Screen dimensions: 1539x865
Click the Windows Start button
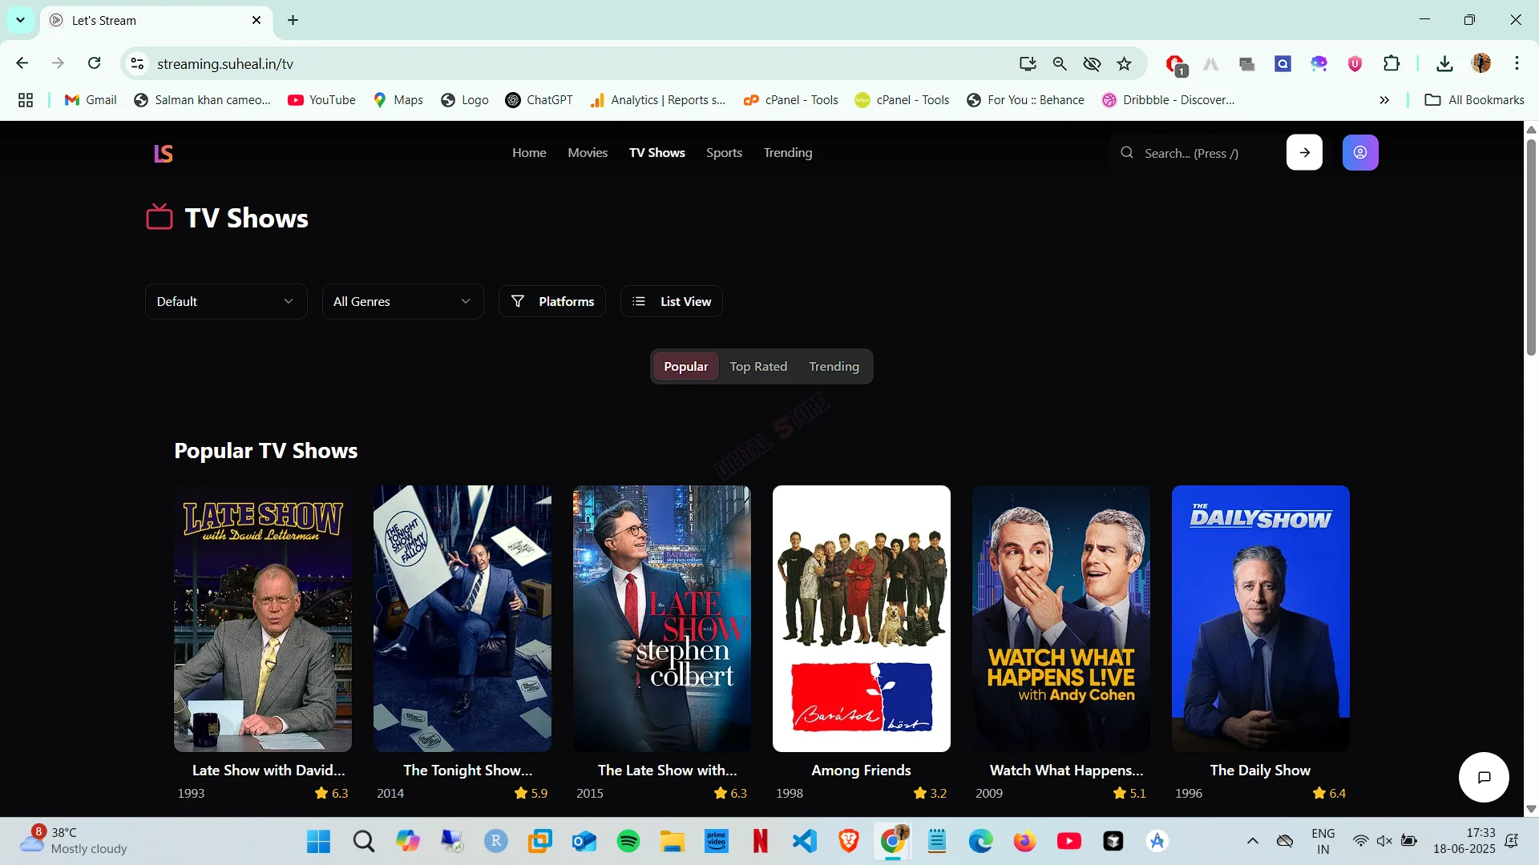[319, 841]
